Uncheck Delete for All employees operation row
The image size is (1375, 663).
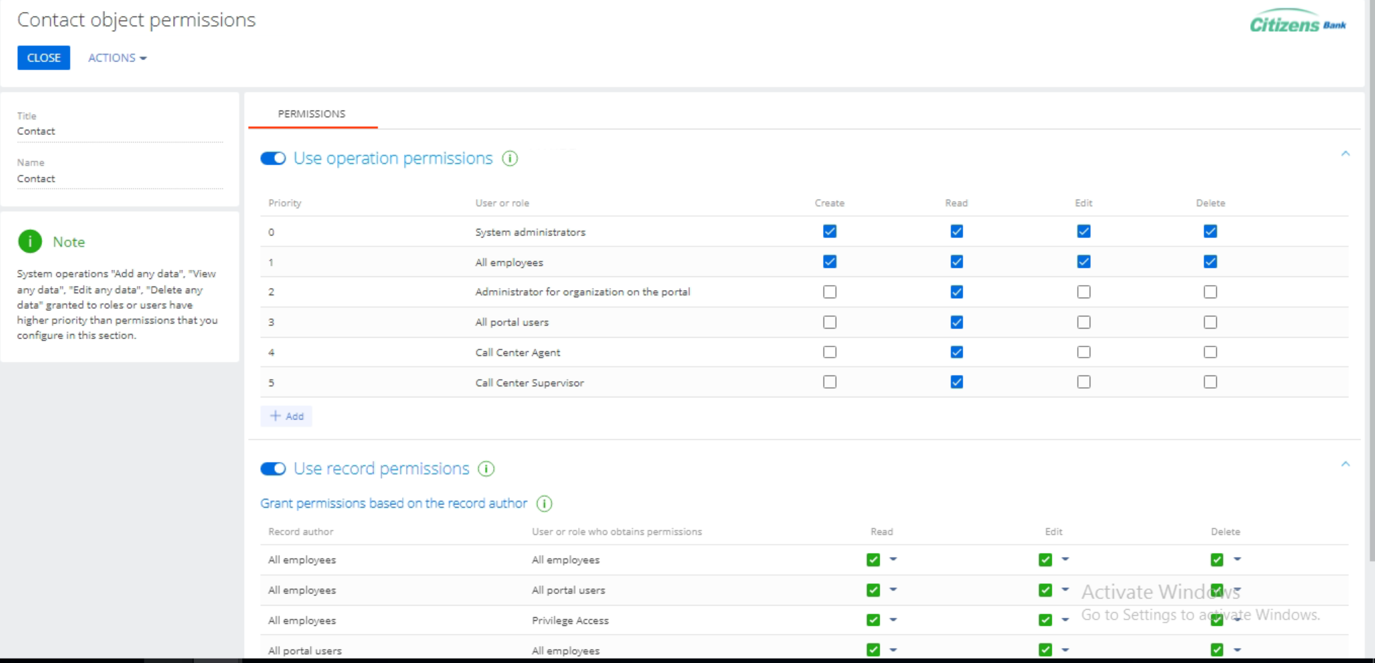(1210, 262)
